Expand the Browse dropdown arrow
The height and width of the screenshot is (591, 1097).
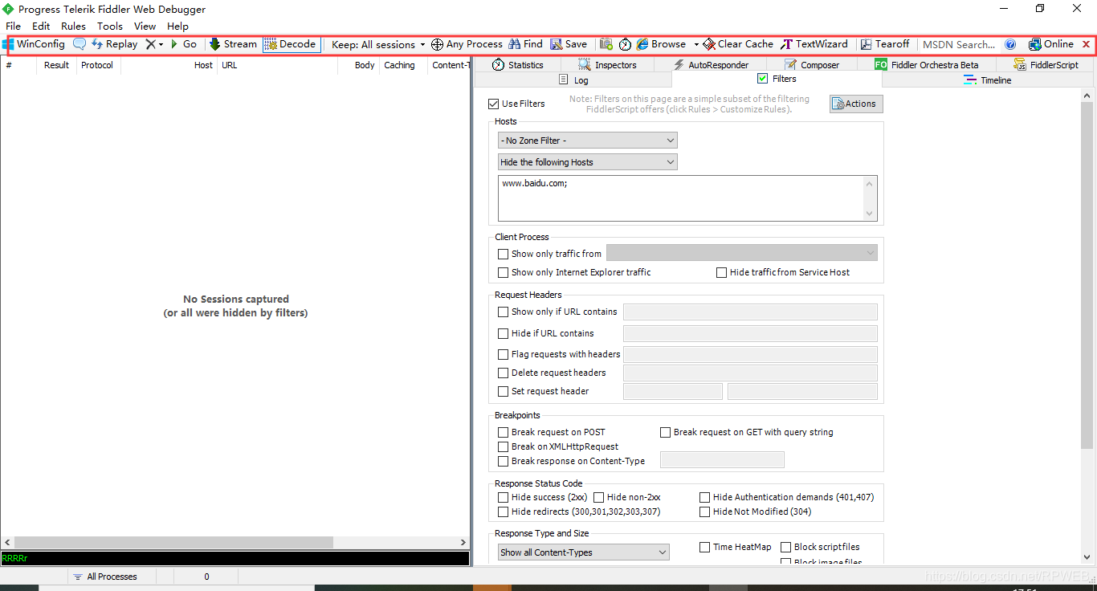click(x=696, y=44)
